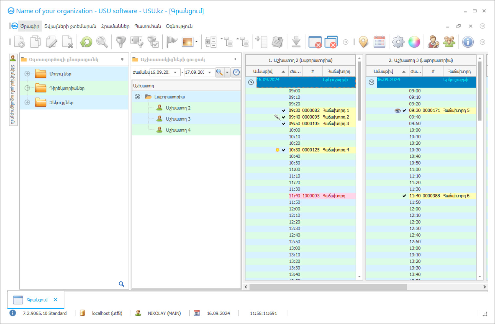Toggle checkmark on 10:30 0000125 row
Image resolution: width=495 pixels, height=324 pixels.
pos(284,150)
